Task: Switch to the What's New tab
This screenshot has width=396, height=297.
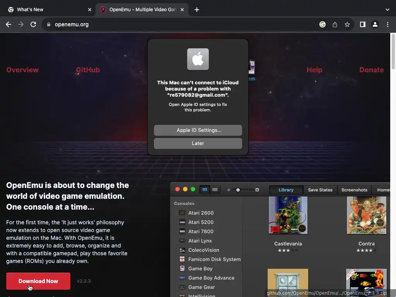Action: (x=48, y=10)
